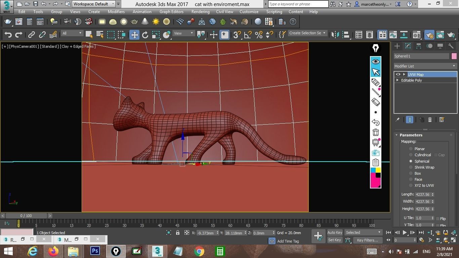Click the search keyword or phrase field
Viewport: 459px width, 258px height.
point(298,4)
